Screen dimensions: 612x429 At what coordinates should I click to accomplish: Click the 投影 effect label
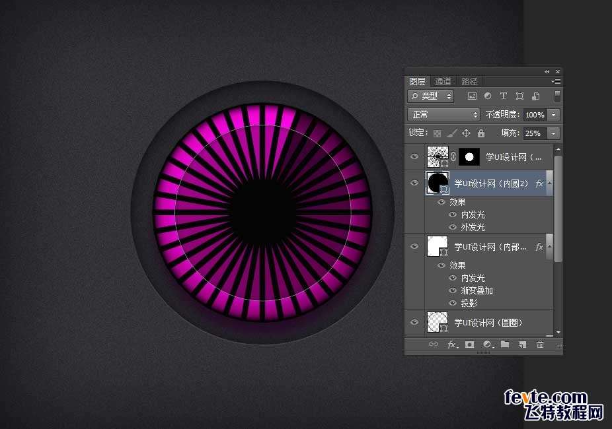(x=469, y=303)
